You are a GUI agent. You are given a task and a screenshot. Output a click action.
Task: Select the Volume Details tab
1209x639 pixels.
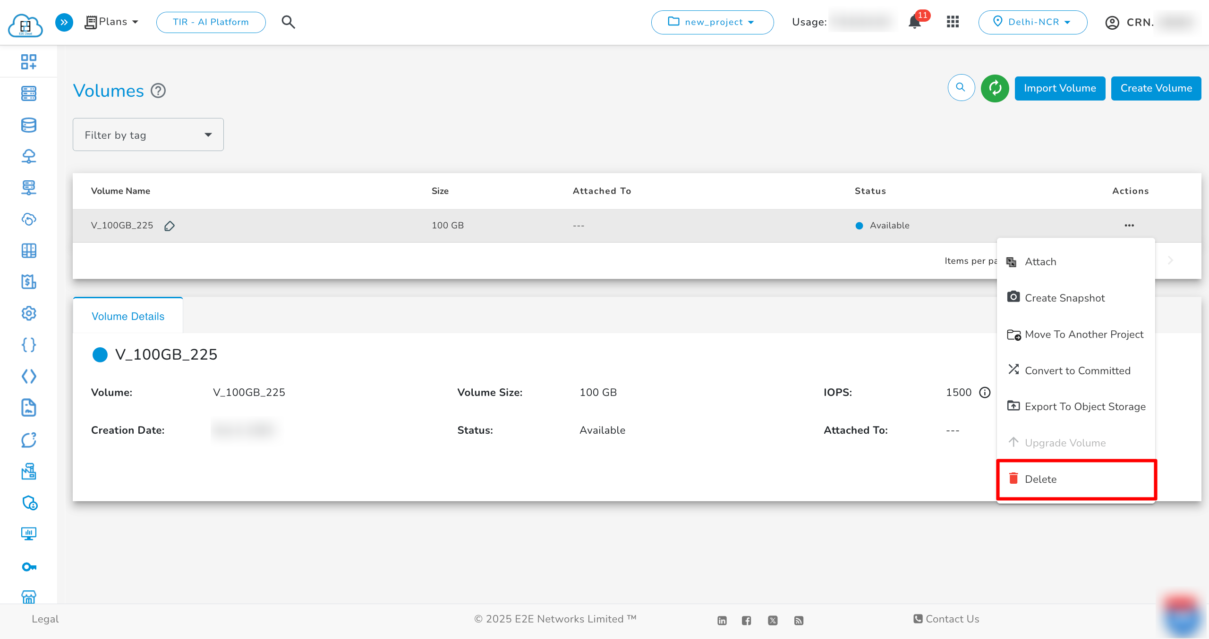coord(128,316)
